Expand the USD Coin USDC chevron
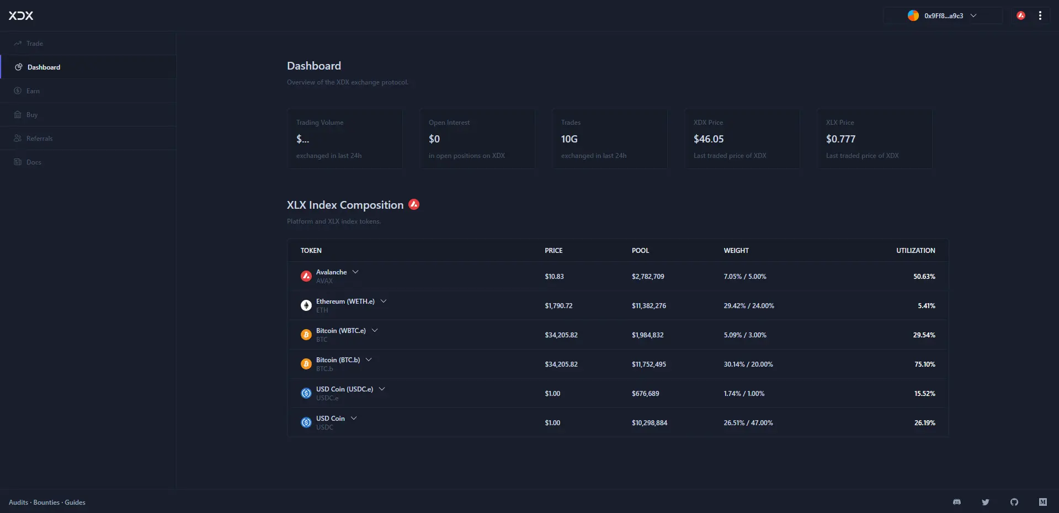The image size is (1059, 513). (354, 418)
